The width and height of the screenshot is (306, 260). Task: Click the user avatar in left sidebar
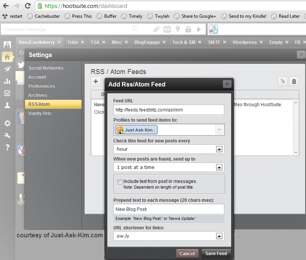click(x=7, y=45)
